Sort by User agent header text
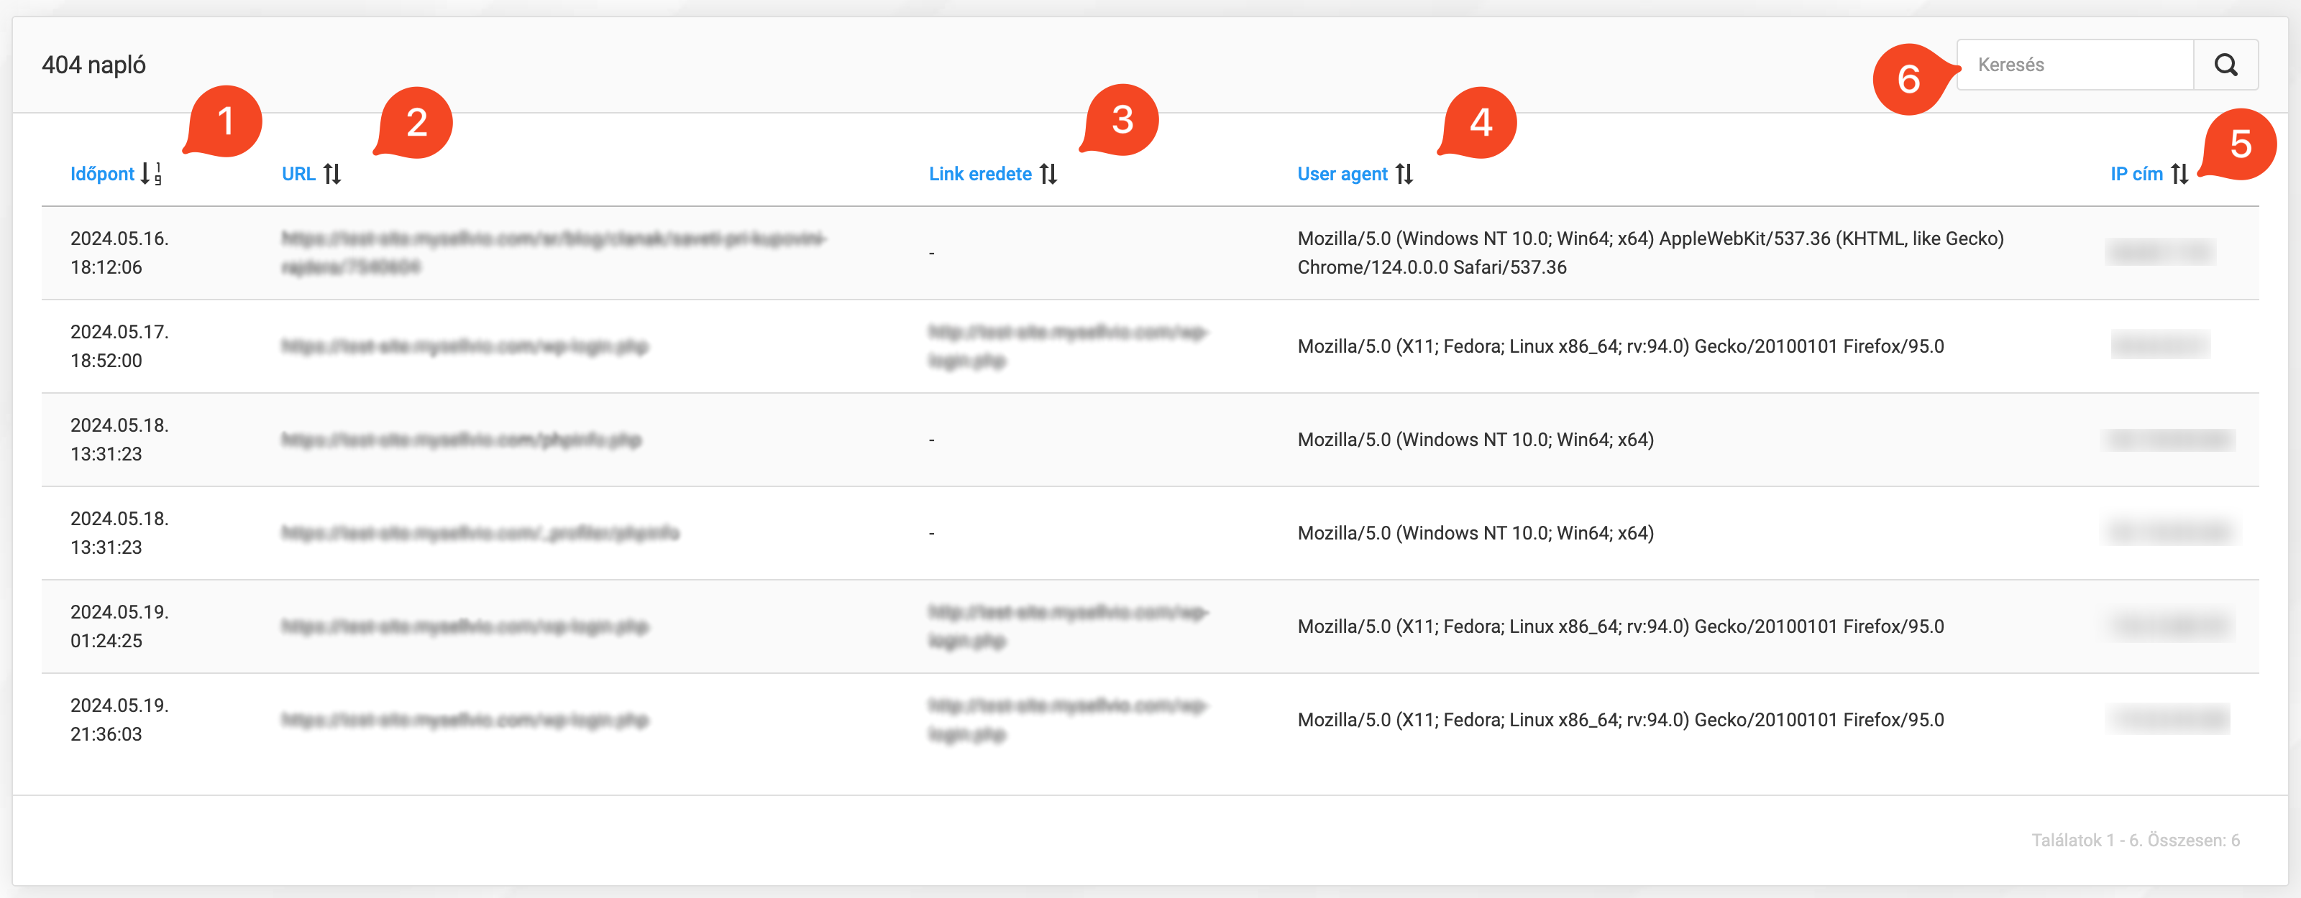Image resolution: width=2301 pixels, height=898 pixels. click(x=1342, y=173)
